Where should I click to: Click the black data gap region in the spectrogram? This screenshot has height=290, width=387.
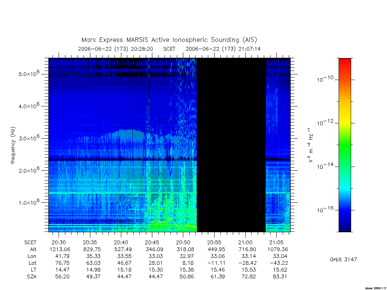(x=231, y=145)
